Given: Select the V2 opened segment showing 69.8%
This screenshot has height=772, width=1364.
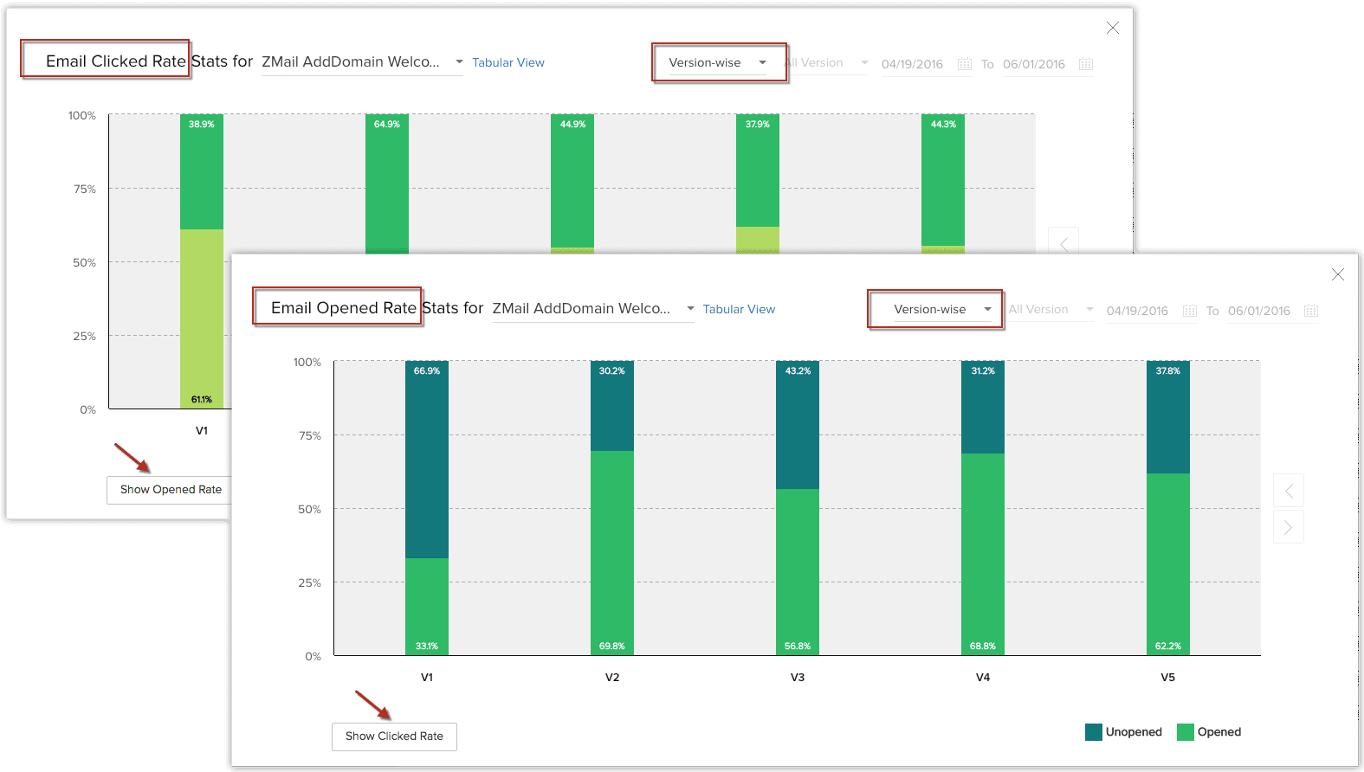Looking at the screenshot, I should pyautogui.click(x=612, y=554).
